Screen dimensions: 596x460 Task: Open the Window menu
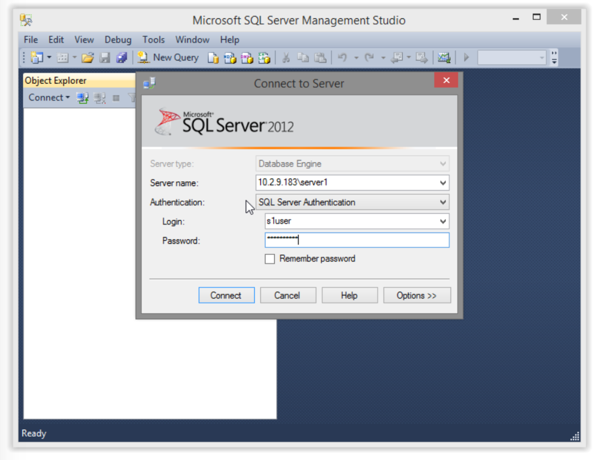click(x=192, y=40)
